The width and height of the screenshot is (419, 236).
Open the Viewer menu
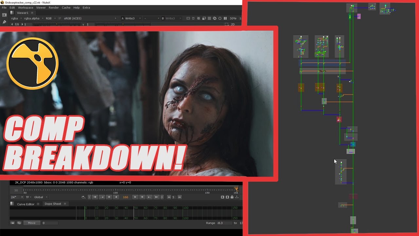point(41,8)
